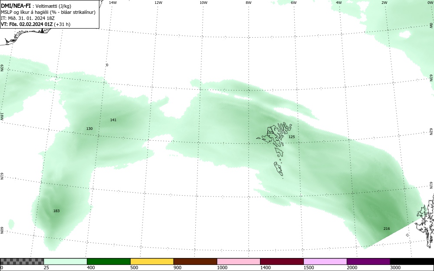This screenshot has width=434, height=271.
Task: Click the 63N label on left edge
Action: (2, 68)
